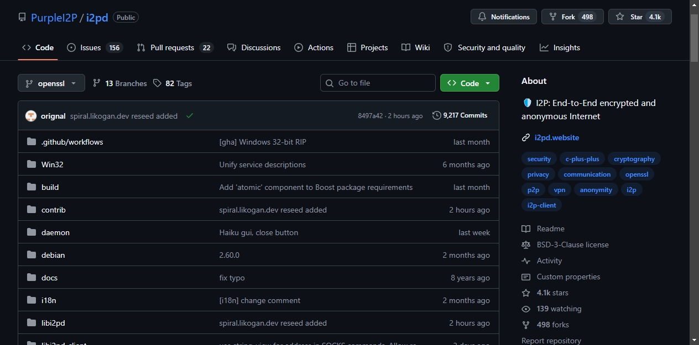
Task: Open commit 'Haiku gui, close button'
Action: pos(259,232)
